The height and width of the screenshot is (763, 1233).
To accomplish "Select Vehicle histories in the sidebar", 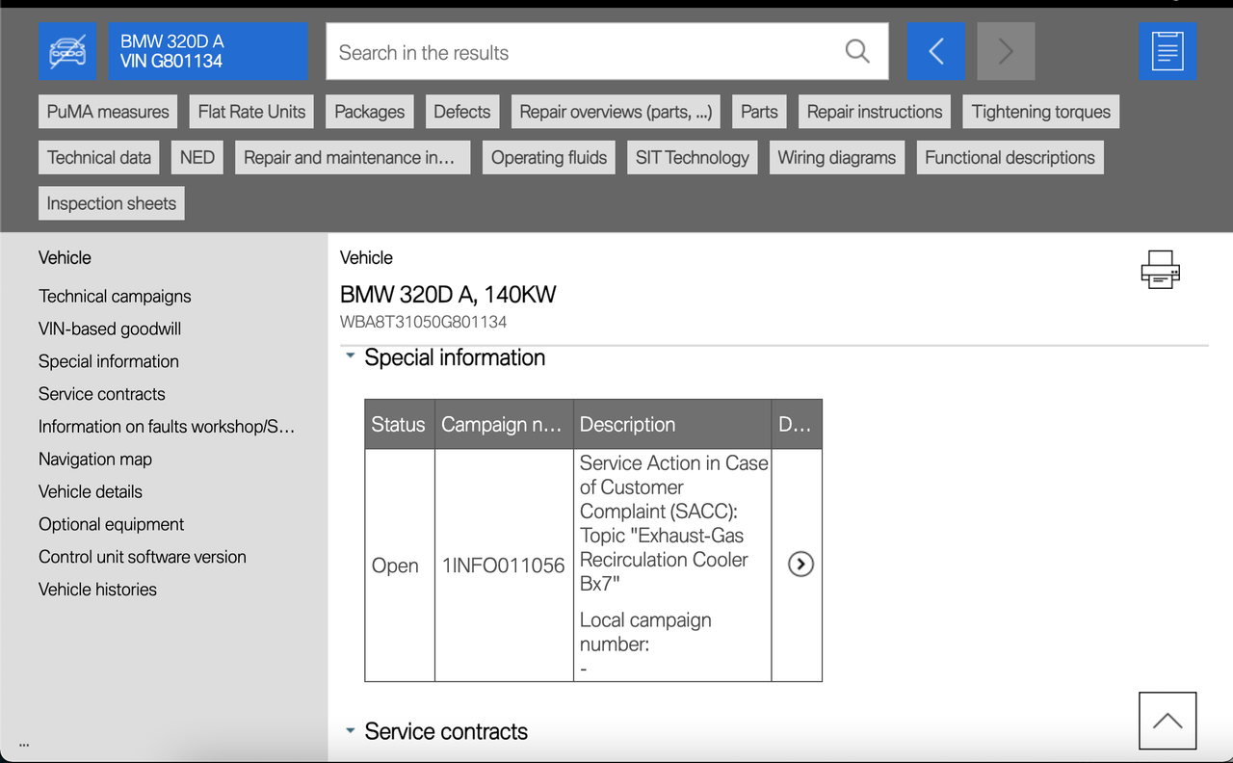I will tap(97, 590).
